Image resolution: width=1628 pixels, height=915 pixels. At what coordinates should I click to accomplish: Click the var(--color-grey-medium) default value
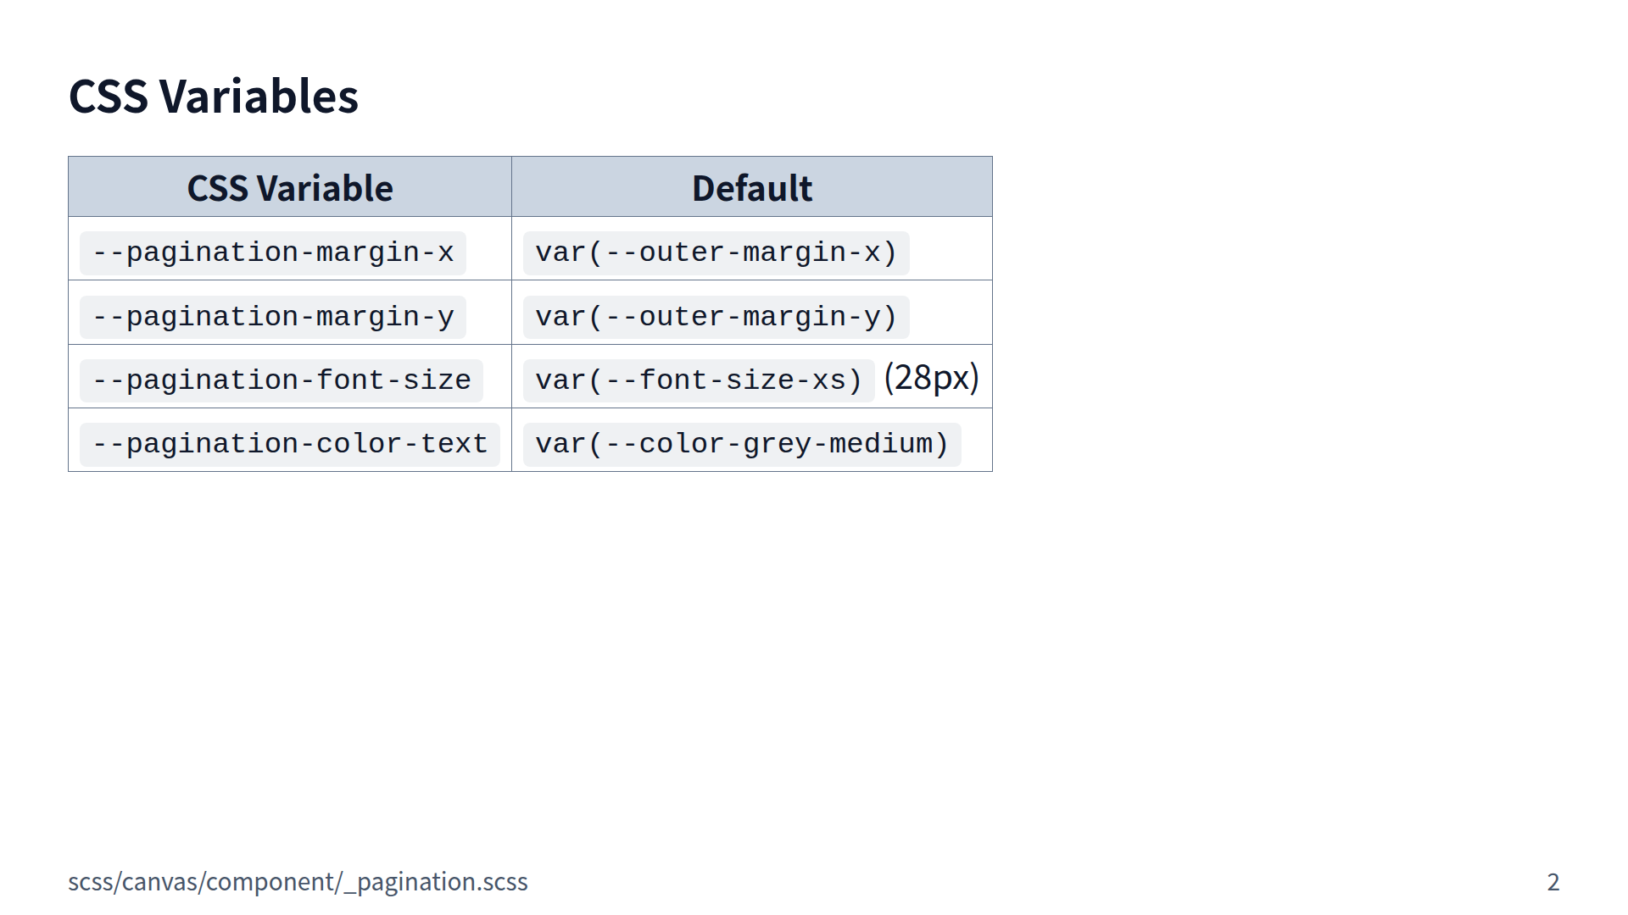click(x=742, y=444)
